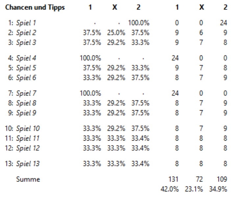Click the Chancen und Tipps heading
Screen dimensions: 231x197
(35, 7)
